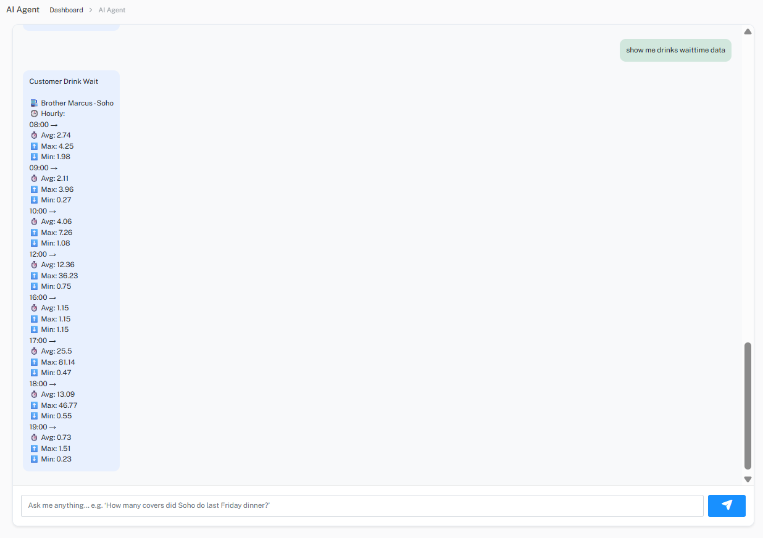The height and width of the screenshot is (538, 763).
Task: Click the Customer Drink Wait heading
Action: click(x=64, y=81)
